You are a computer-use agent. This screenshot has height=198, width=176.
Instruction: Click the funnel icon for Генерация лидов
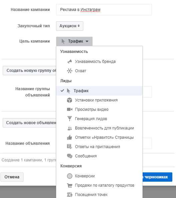click(70, 119)
